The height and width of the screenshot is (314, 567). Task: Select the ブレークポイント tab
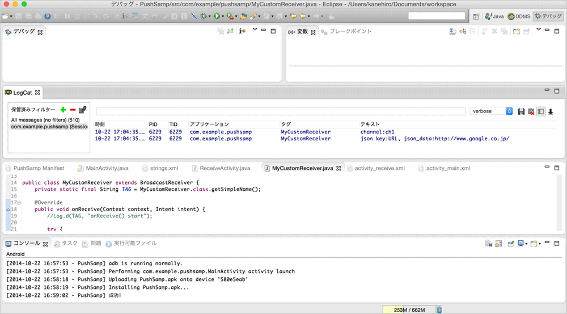[346, 31]
